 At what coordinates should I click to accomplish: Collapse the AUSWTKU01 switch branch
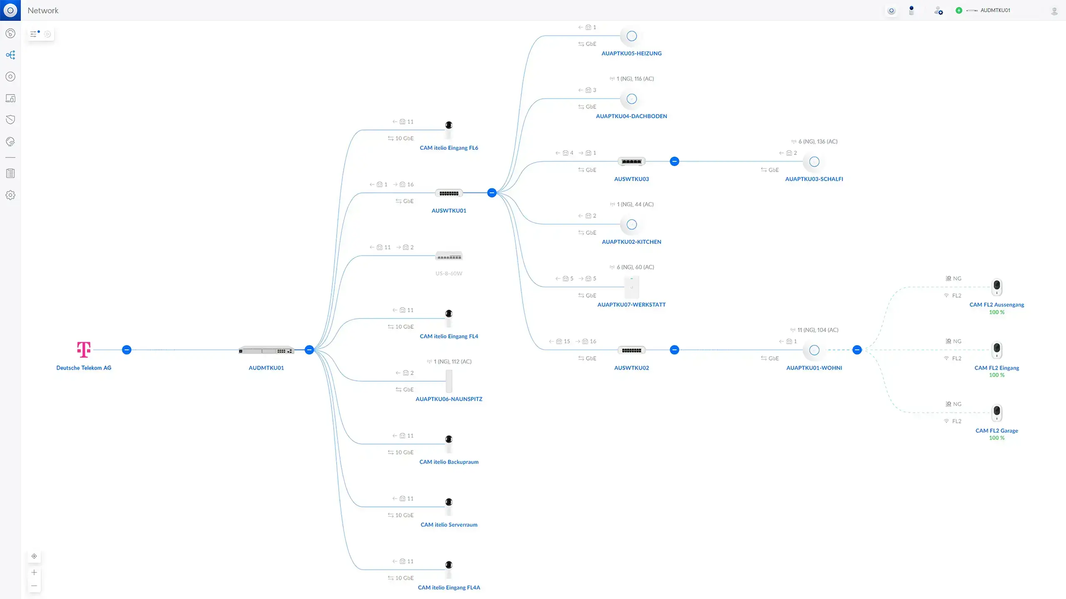point(492,193)
